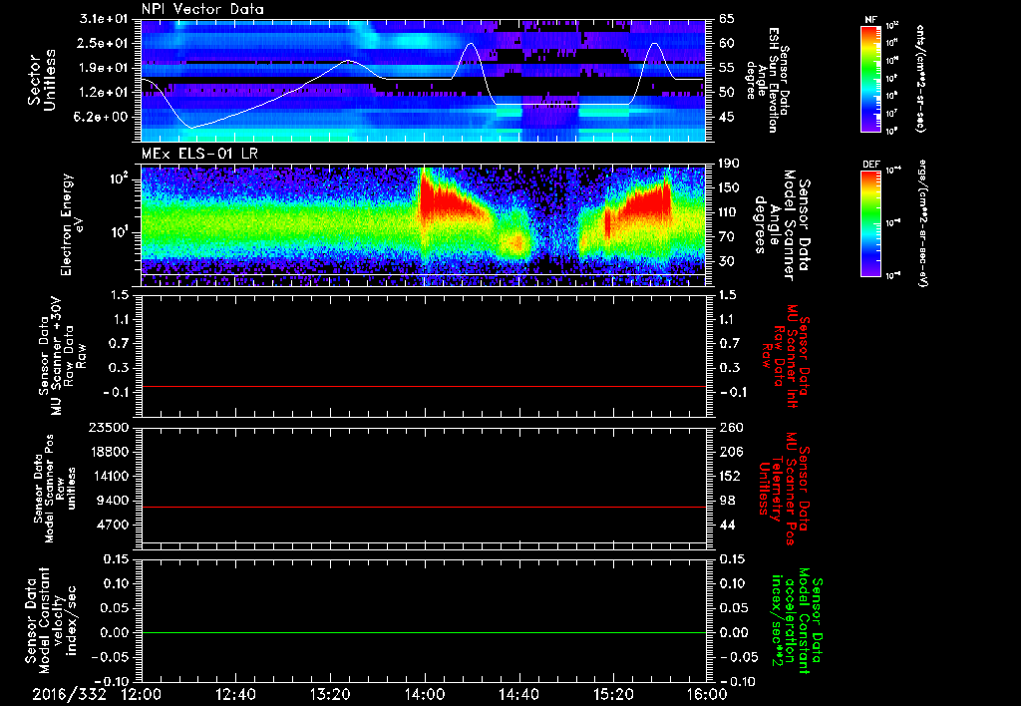Click the 10² electron energy tick

(x=120, y=178)
